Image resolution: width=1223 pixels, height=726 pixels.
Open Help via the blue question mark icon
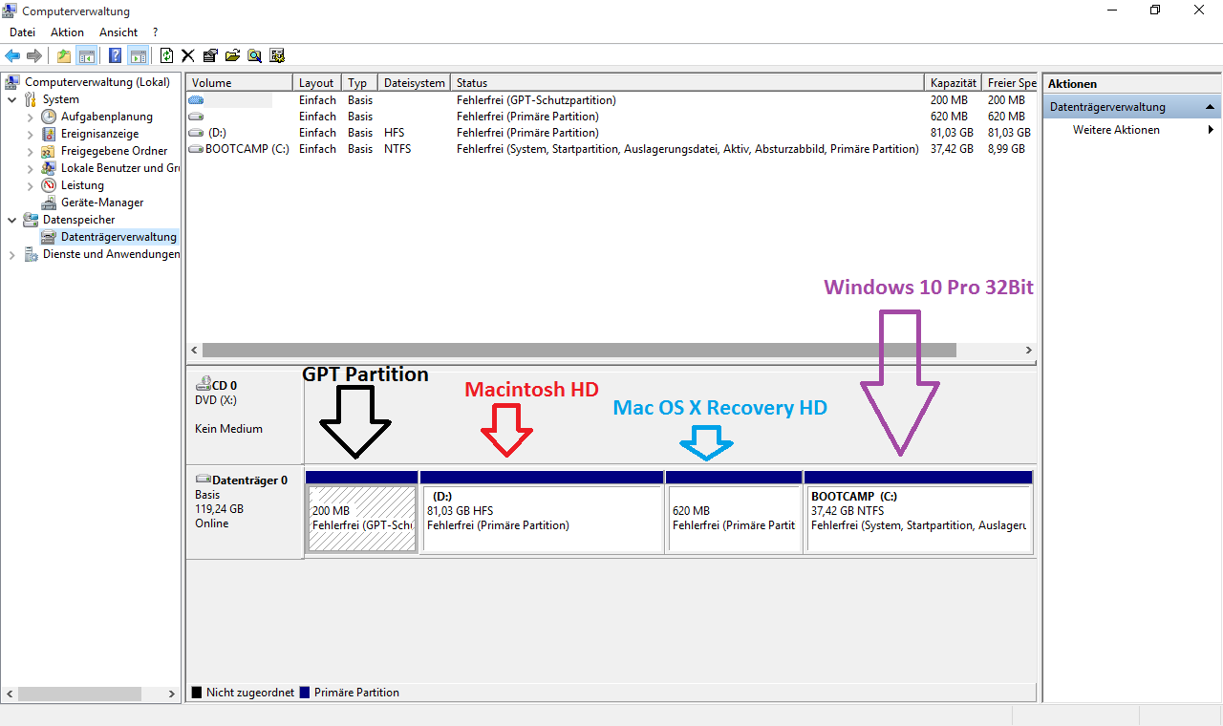(x=116, y=55)
